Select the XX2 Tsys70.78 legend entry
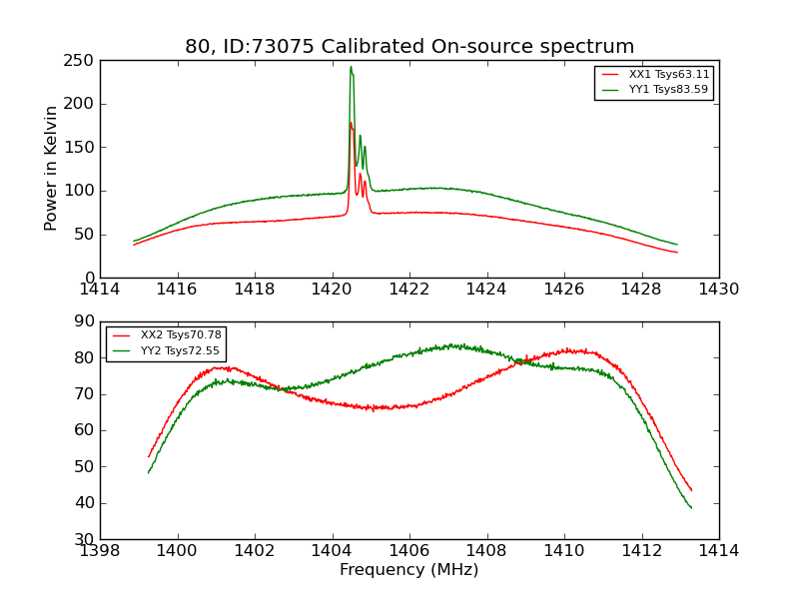The height and width of the screenshot is (599, 799). [x=181, y=335]
